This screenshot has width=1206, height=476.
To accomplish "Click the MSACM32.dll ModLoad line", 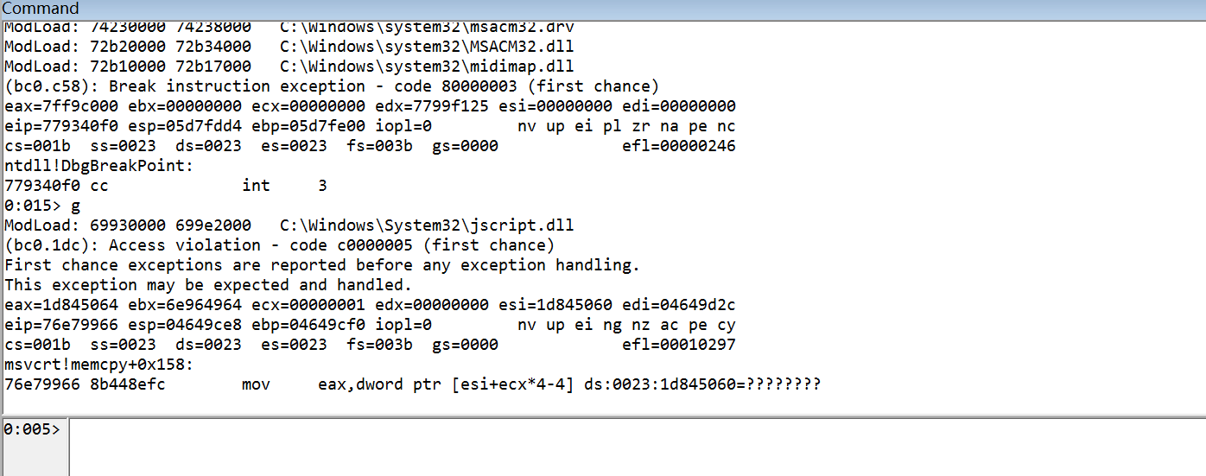I will (x=289, y=47).
